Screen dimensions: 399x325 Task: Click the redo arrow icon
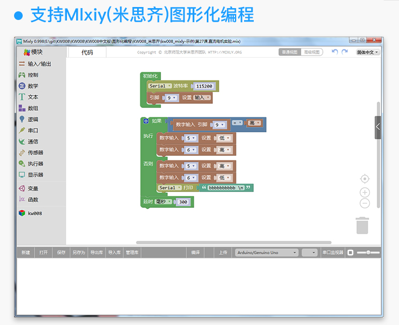point(344,52)
